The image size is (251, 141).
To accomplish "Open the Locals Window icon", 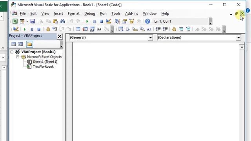I will click(x=78, y=29).
